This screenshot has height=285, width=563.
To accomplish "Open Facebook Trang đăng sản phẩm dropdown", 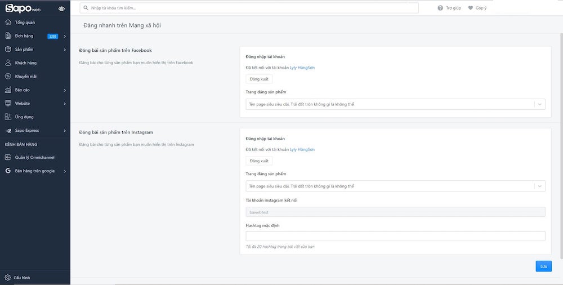I will click(539, 104).
